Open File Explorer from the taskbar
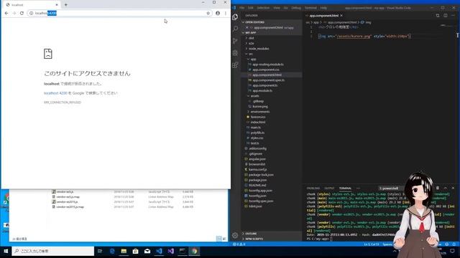This screenshot has width=460, height=258. pyautogui.click(x=124, y=251)
